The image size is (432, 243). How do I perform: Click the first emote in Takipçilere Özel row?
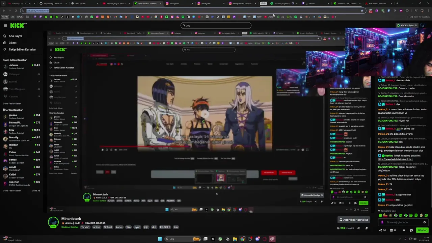coord(380,215)
